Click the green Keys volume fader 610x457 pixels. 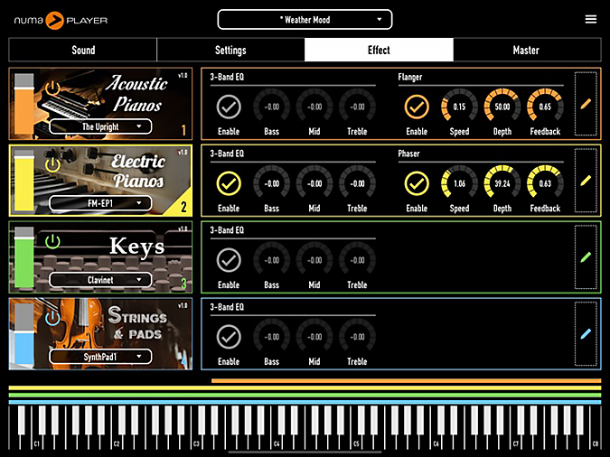click(x=24, y=257)
